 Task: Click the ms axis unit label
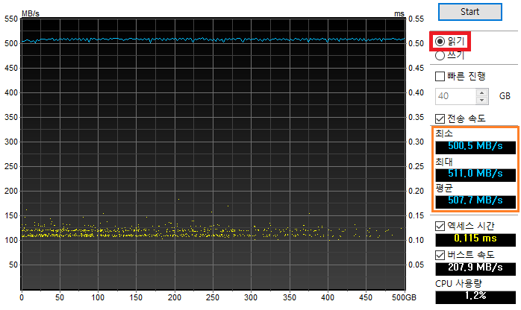point(399,14)
